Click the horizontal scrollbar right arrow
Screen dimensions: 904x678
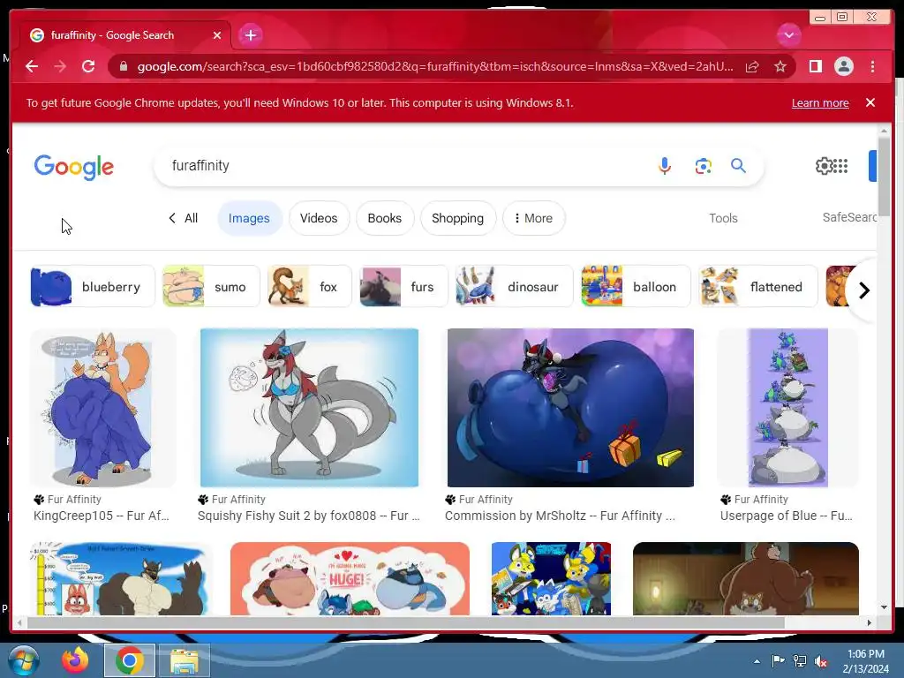(x=870, y=622)
